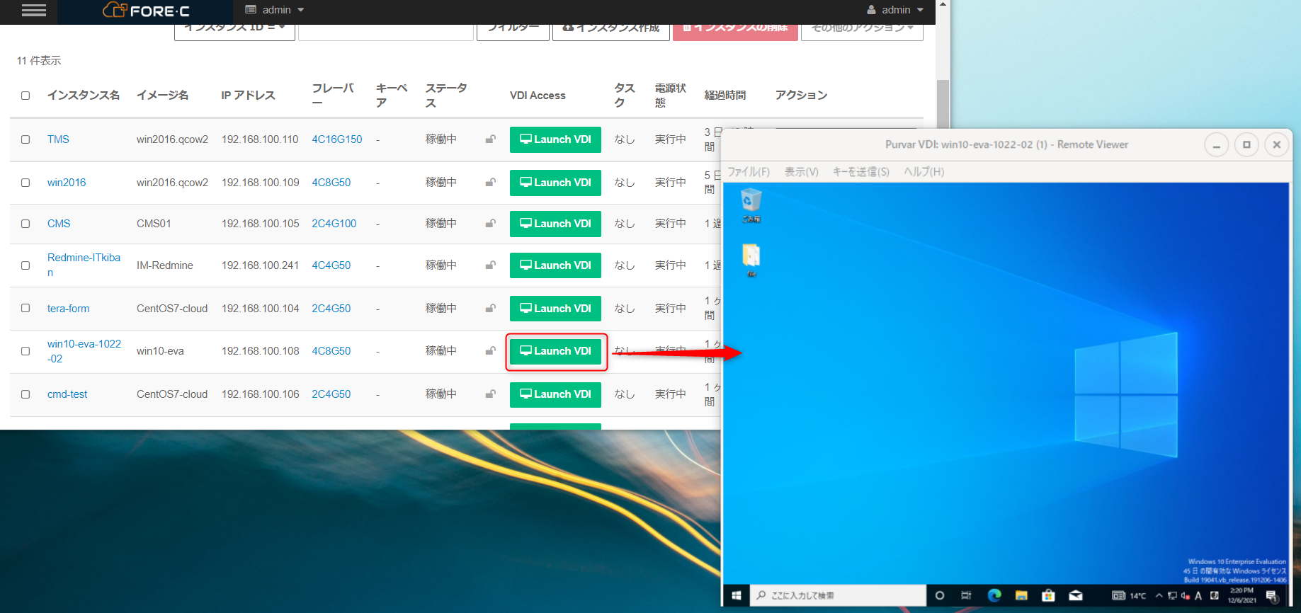Click the lock icon in the tera-form row

click(490, 309)
